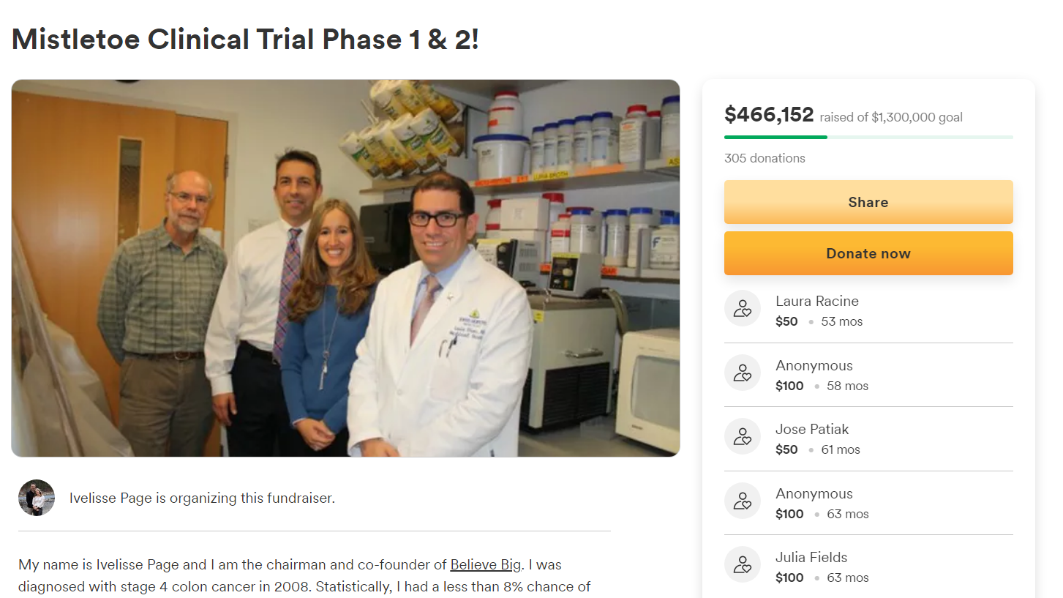
Task: Click donor icon beside Laura Racine
Action: pyautogui.click(x=743, y=308)
